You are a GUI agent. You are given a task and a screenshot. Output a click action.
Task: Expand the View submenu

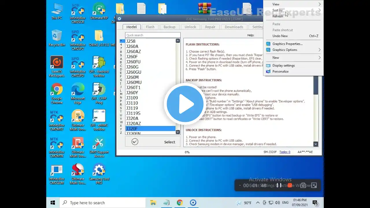pyautogui.click(x=293, y=4)
